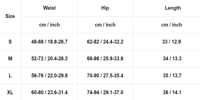This screenshot has width=200, height=100.
Task: Click length value 34 / 13.3
Action: click(x=172, y=59)
